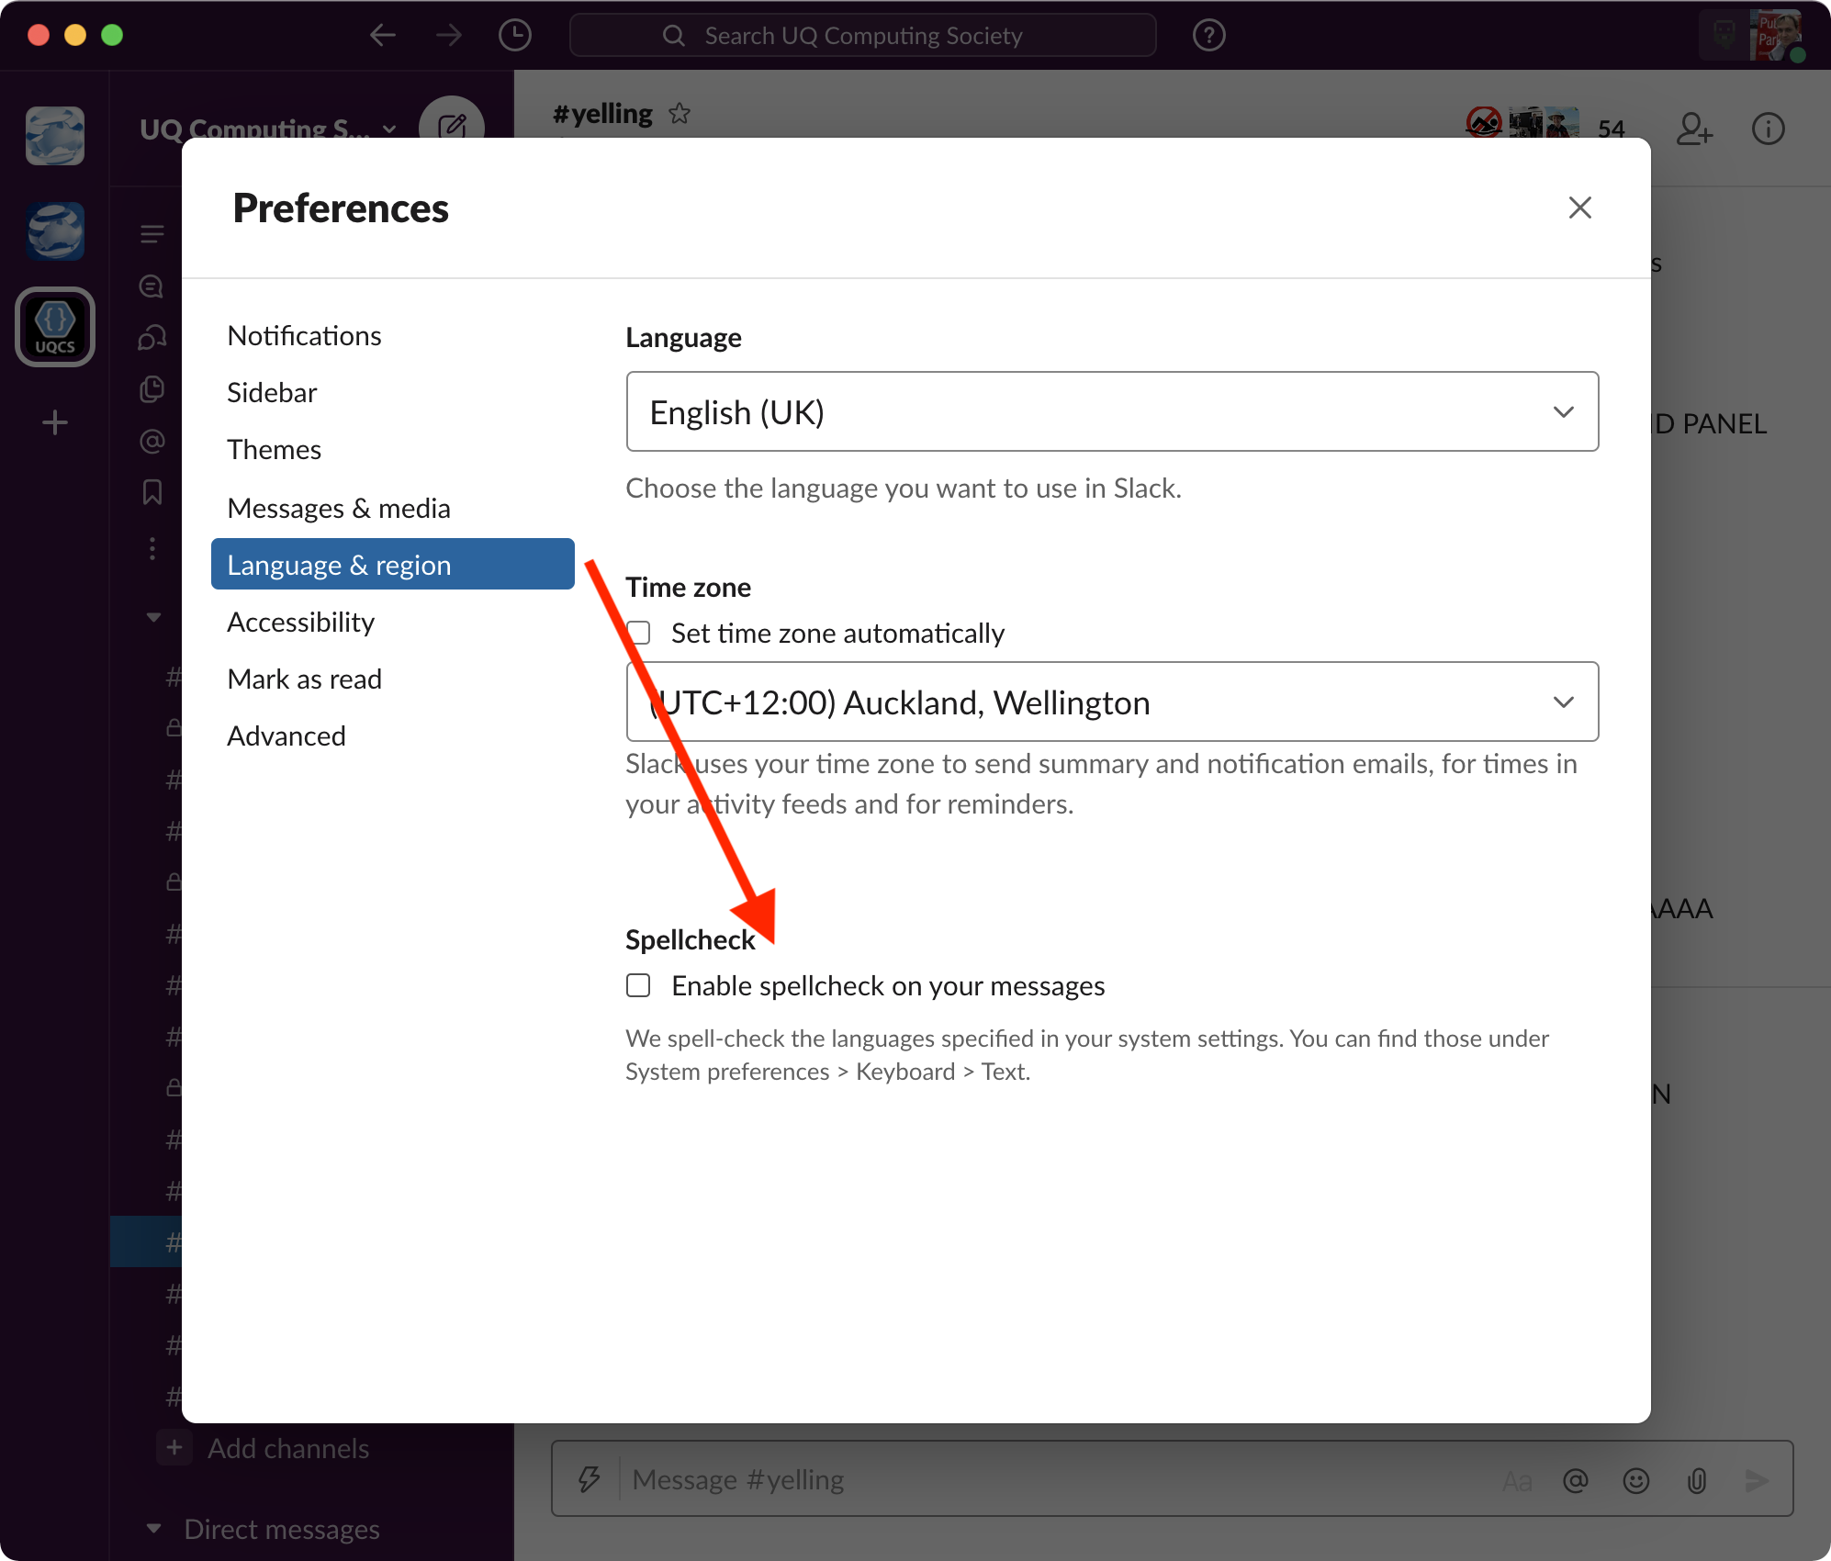The width and height of the screenshot is (1831, 1561).
Task: Expand the Language dropdown menu
Action: [x=1111, y=410]
